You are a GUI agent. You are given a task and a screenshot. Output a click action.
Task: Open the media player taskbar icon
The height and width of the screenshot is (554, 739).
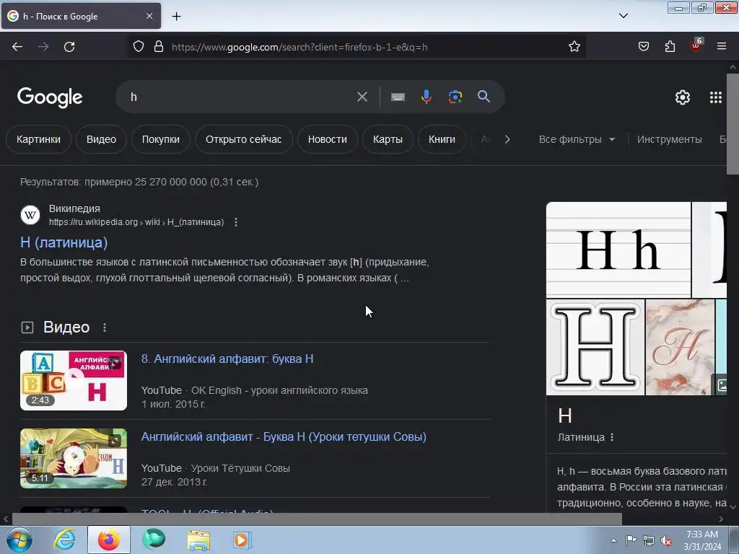point(242,540)
